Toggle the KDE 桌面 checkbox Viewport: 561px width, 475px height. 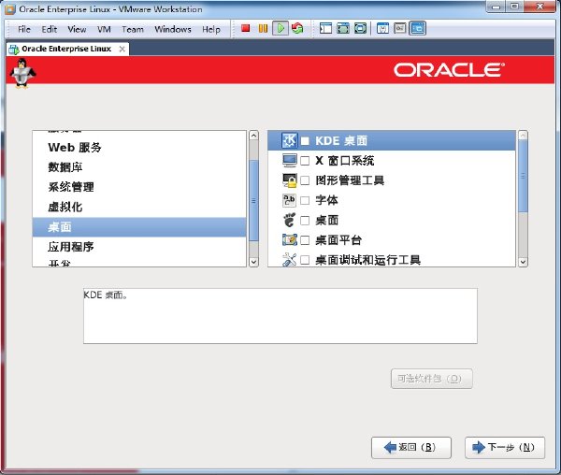coord(305,141)
